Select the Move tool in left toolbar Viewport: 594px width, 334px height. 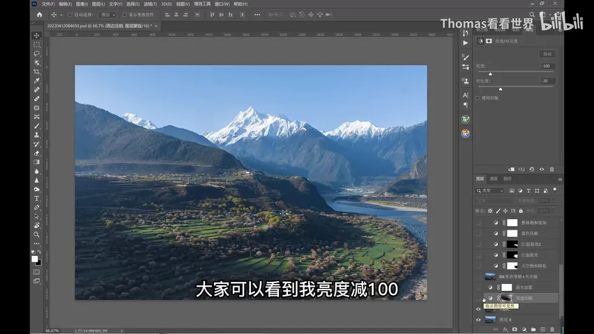37,35
